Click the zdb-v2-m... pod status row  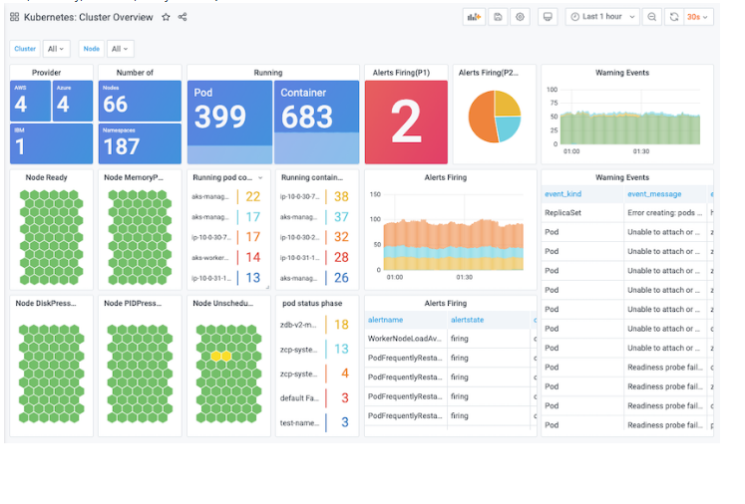pyautogui.click(x=316, y=325)
